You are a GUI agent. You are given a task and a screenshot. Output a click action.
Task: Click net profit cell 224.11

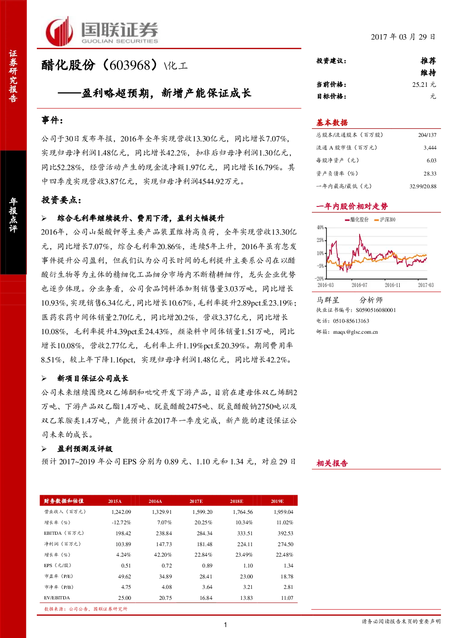(245, 544)
